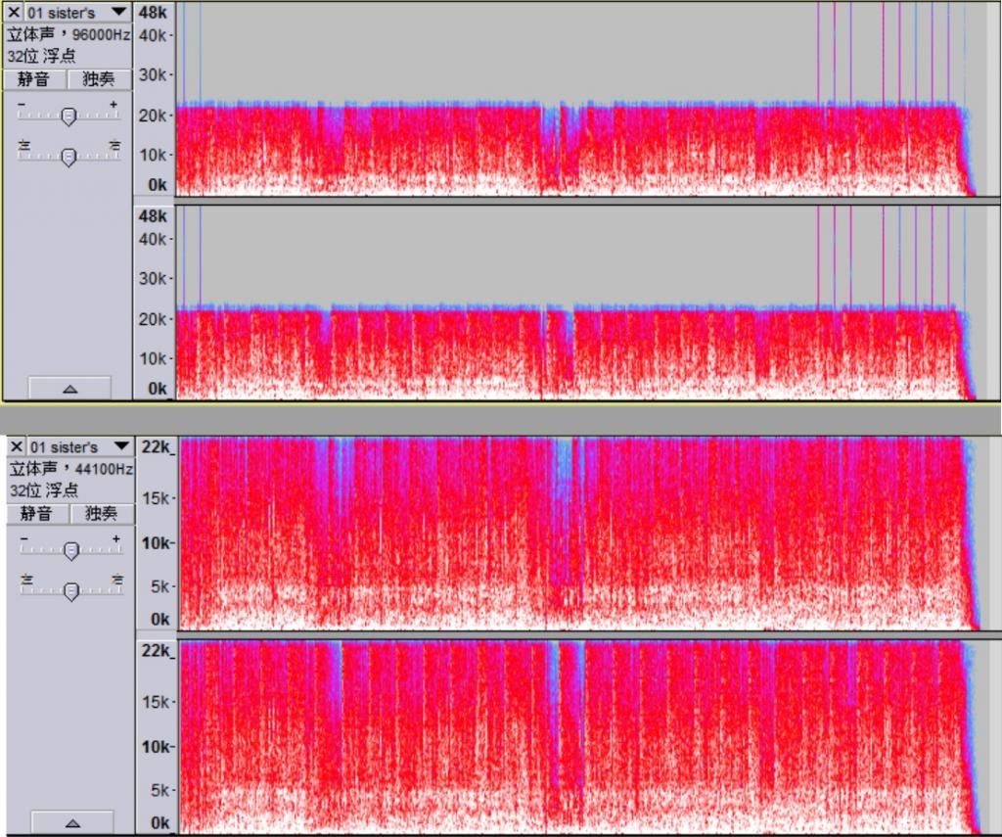Mute the 44100Hz track with 静音

35,514
